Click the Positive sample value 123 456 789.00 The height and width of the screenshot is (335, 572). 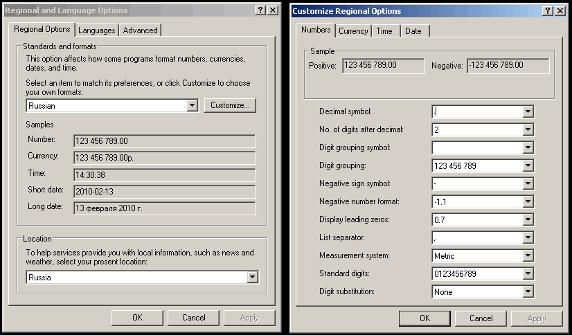pos(384,66)
